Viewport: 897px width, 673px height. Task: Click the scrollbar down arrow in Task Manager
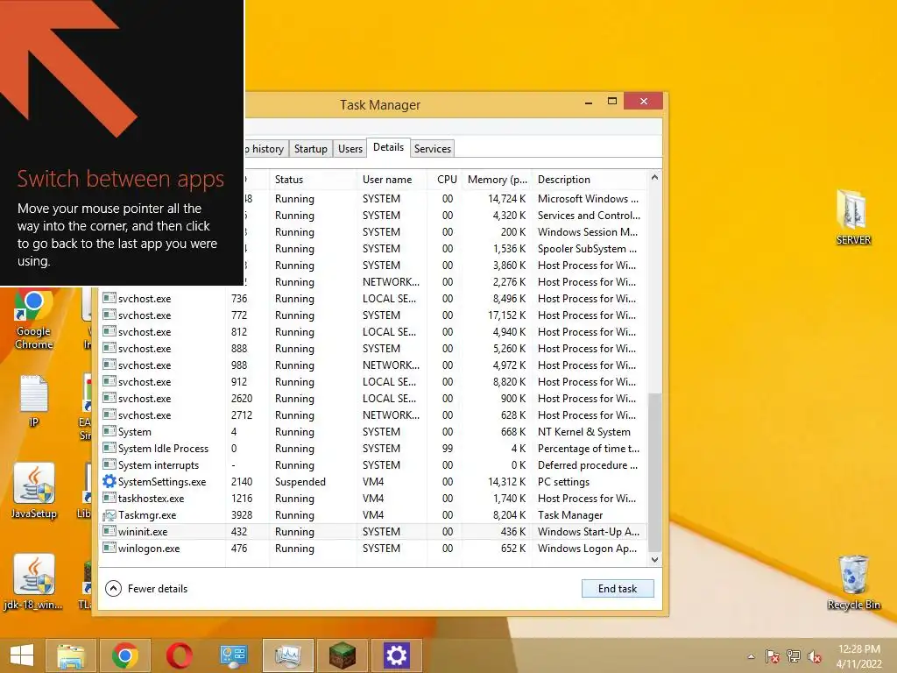(654, 560)
